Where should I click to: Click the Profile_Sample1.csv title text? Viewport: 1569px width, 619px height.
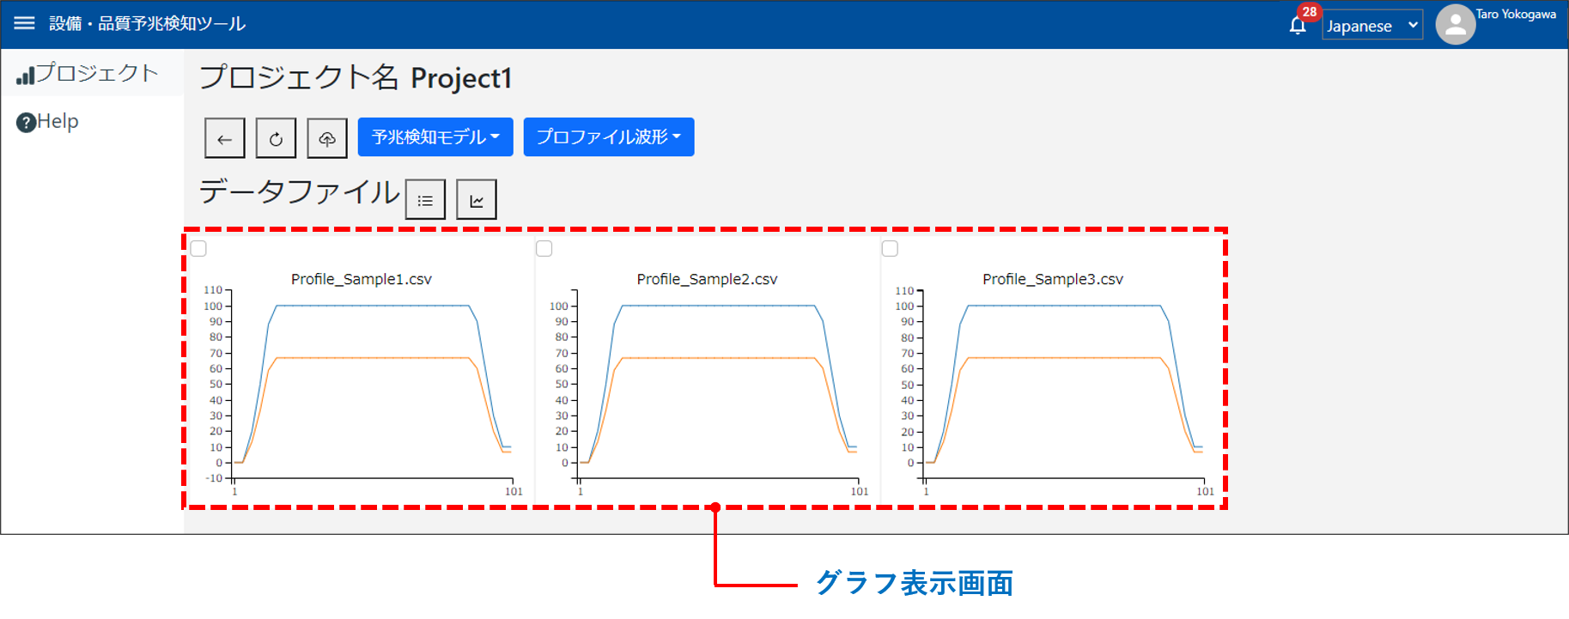pos(362,279)
